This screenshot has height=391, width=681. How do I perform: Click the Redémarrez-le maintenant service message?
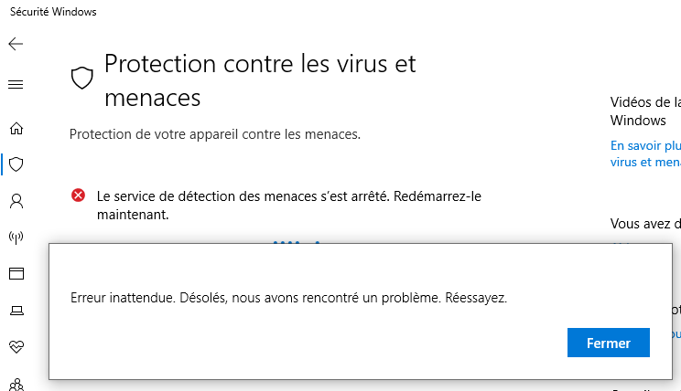(288, 206)
